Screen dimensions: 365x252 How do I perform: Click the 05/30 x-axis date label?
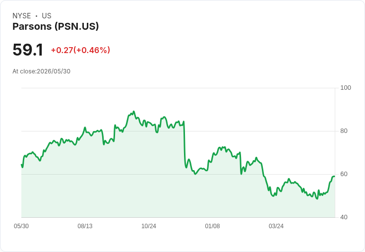tap(21, 226)
